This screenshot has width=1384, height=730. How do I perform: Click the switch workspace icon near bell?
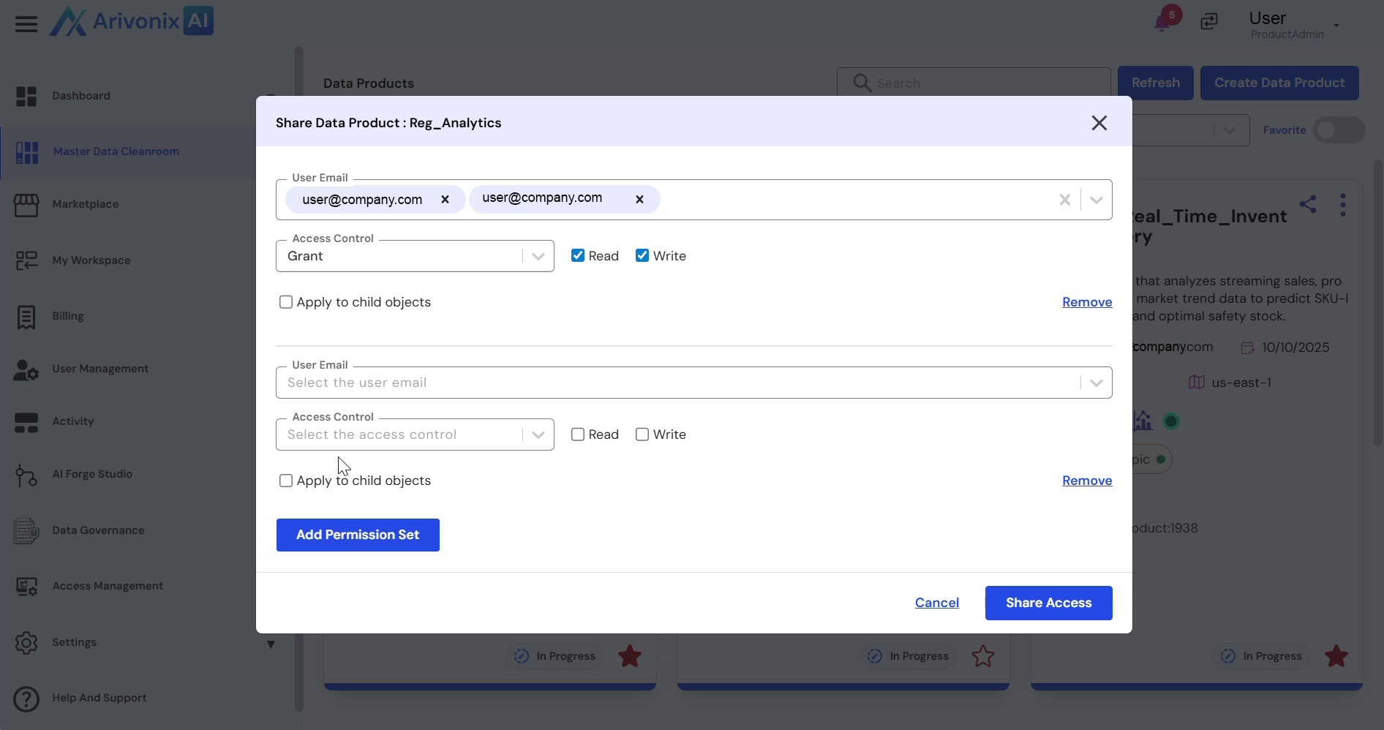click(x=1209, y=22)
